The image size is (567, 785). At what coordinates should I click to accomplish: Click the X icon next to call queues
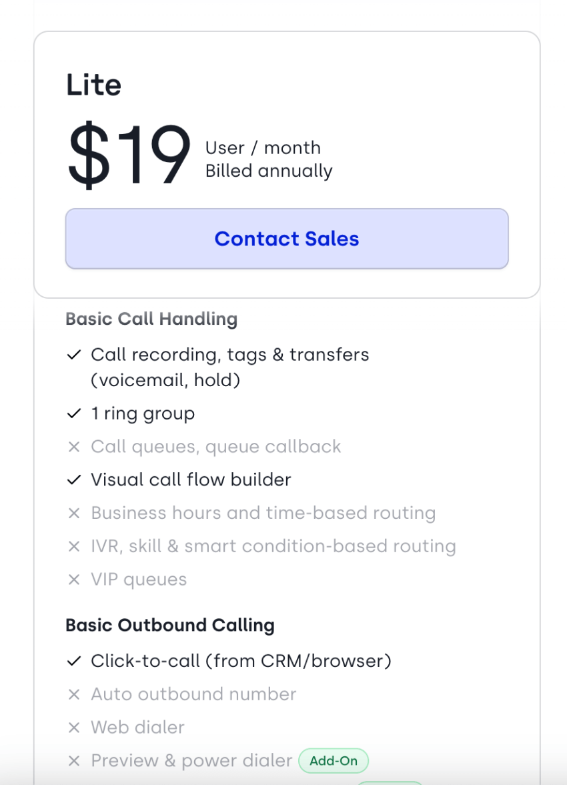coord(74,447)
